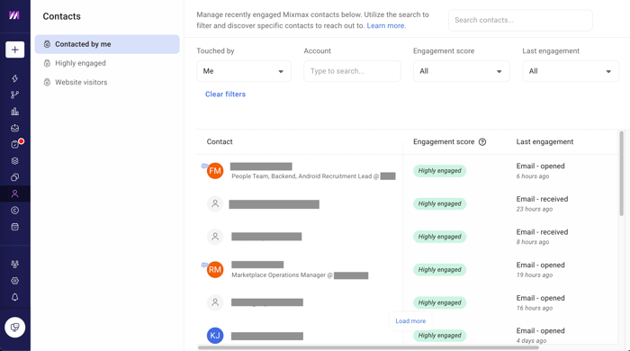Click Email - opened 16 hours ago
This screenshot has height=351, width=630.
coord(540,302)
